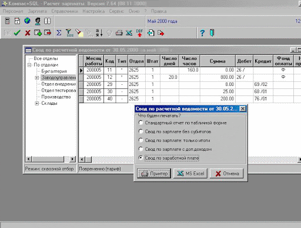Click the sort a-я icon
Screen dimensions: 301x228
(99, 33)
